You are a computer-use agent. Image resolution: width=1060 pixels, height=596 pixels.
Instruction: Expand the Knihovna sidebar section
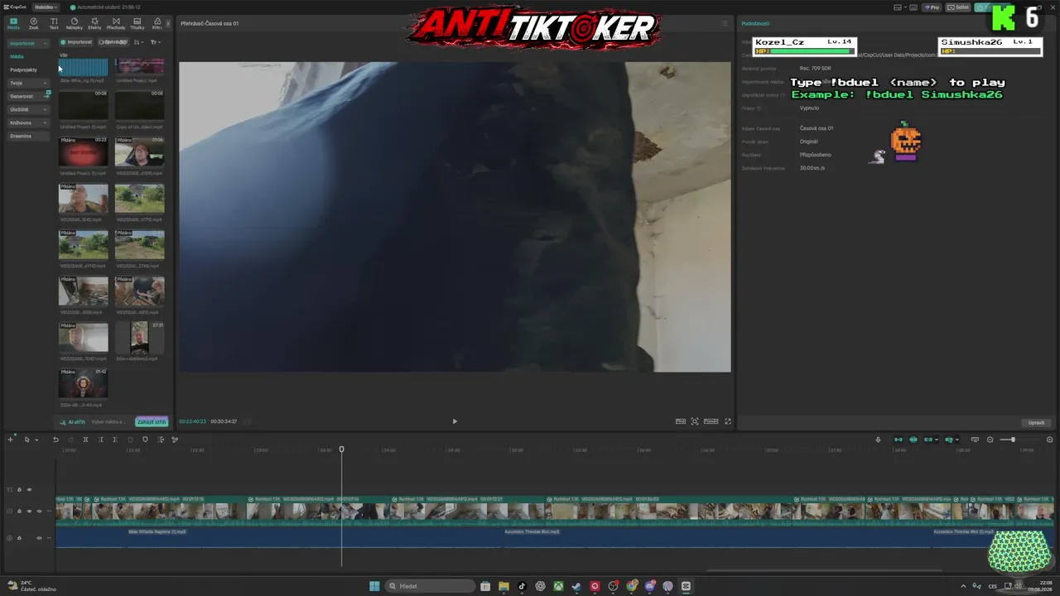(28, 123)
